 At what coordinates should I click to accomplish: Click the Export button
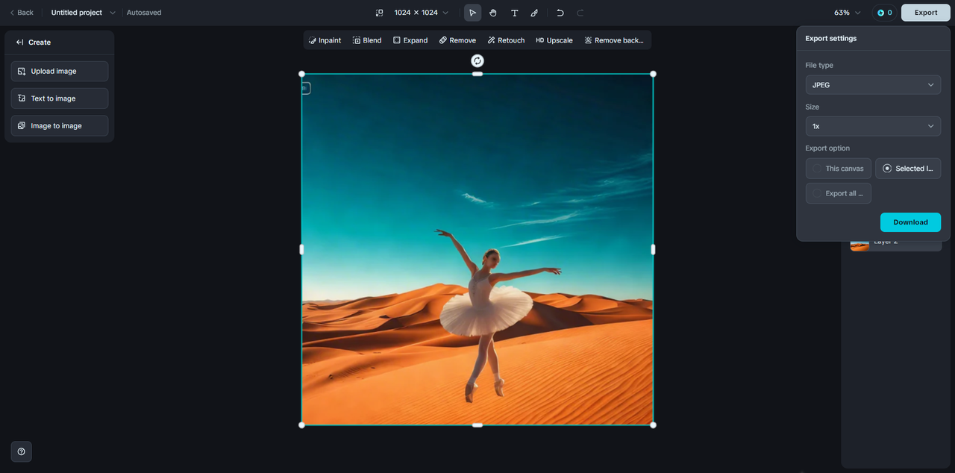tap(926, 13)
